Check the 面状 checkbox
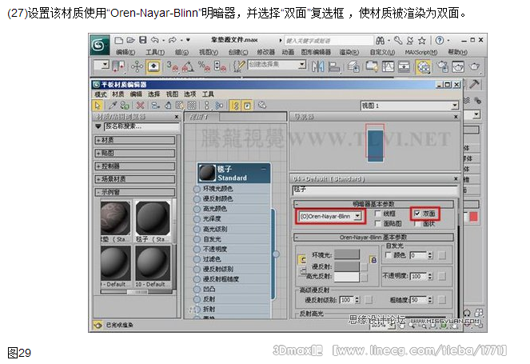Screen dimensions: 530x364 pyautogui.click(x=417, y=223)
